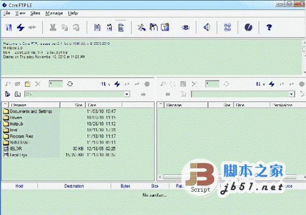306x215 pixels.
Task: Click the Quick Connect lightning icon in main toolbar
Action: pyautogui.click(x=20, y=28)
